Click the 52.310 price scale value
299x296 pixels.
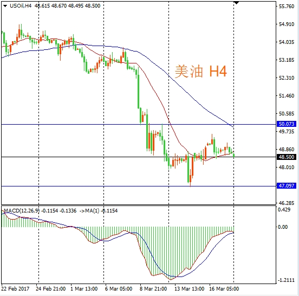(287, 78)
